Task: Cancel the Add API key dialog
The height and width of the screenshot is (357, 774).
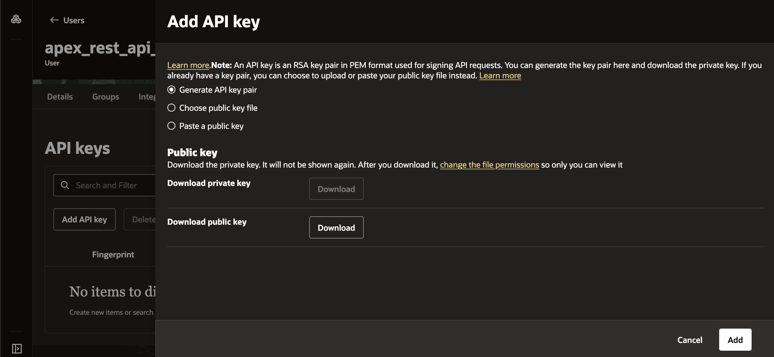Action: 690,339
